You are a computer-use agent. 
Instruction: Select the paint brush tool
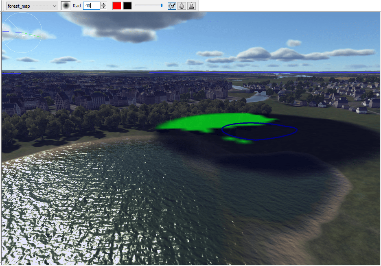tap(172, 6)
